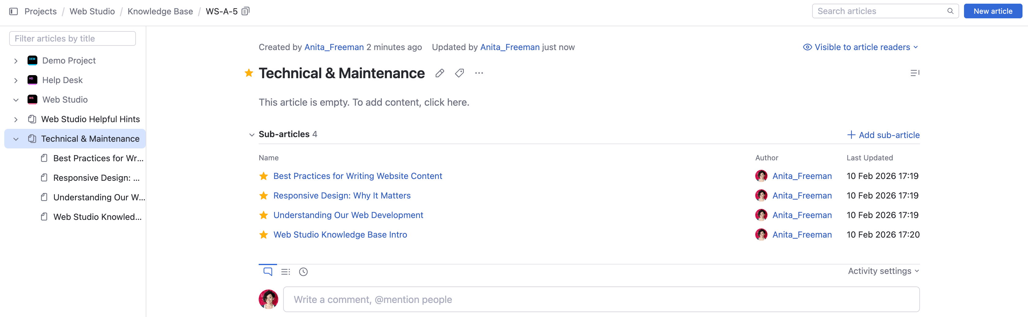Switch to the history clock tab

[303, 271]
